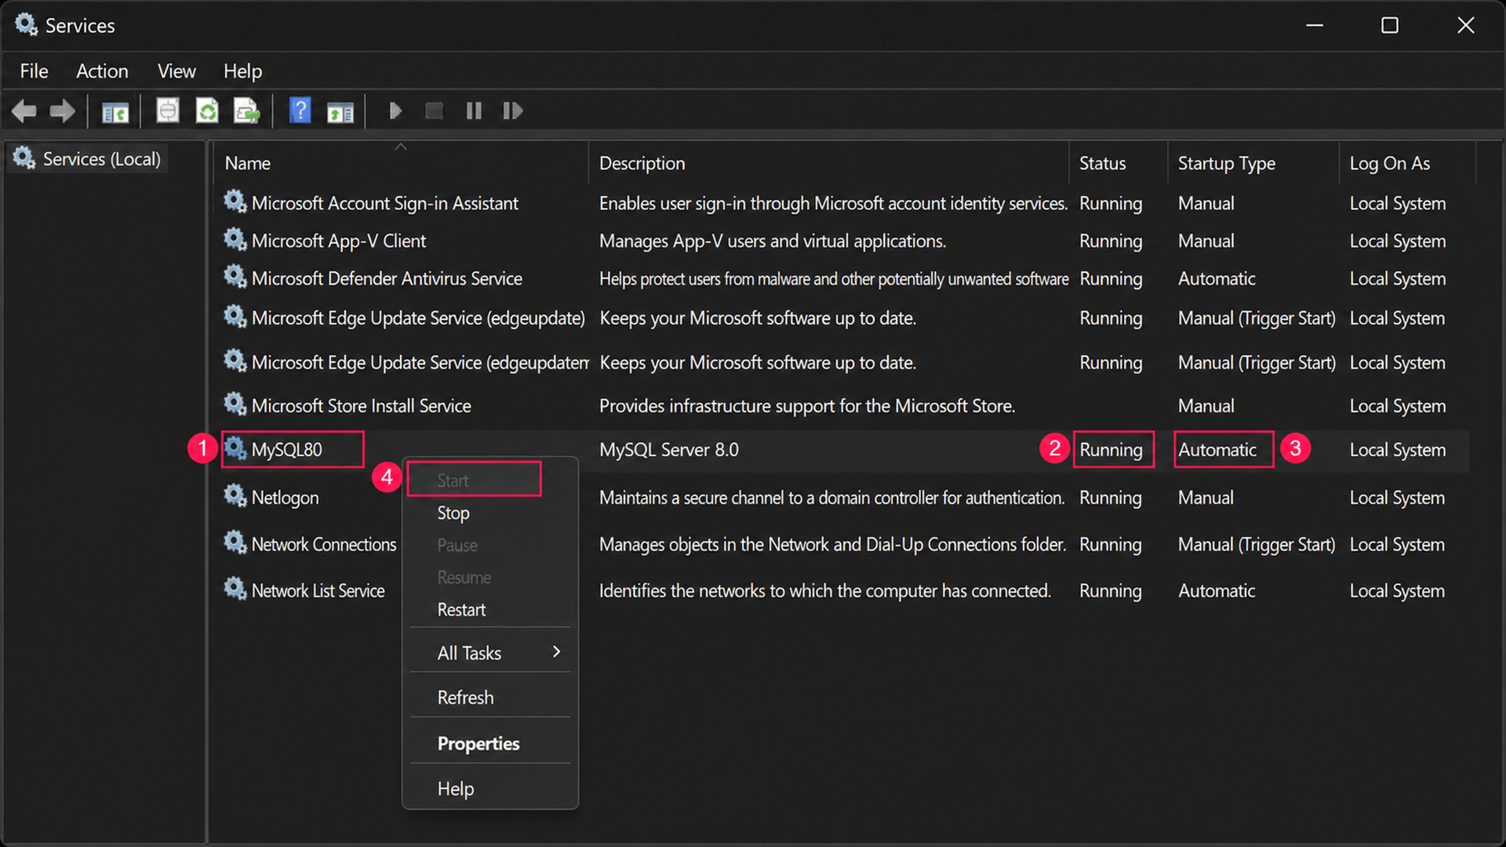Click the Properties sheet toolbar icon
Image resolution: width=1506 pixels, height=847 pixels.
coord(167,111)
